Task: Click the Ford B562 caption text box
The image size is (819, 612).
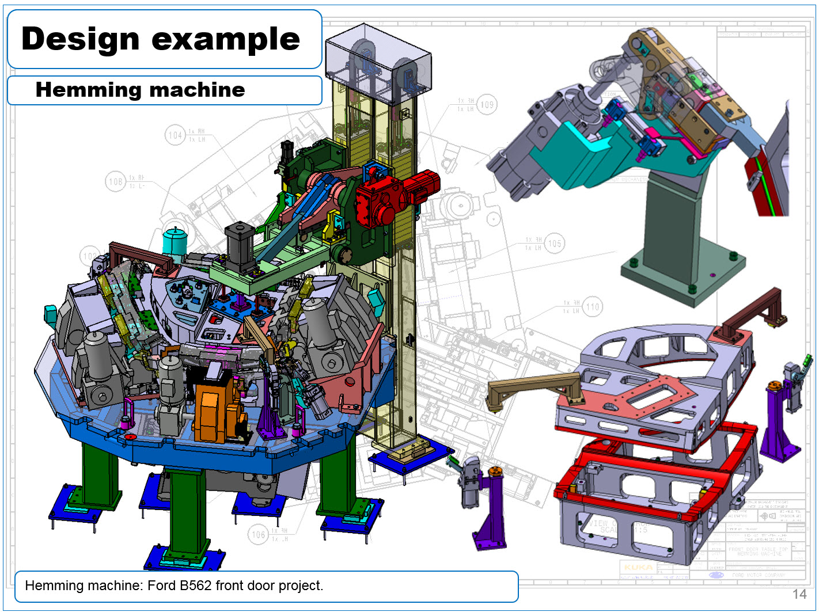Action: [x=266, y=586]
